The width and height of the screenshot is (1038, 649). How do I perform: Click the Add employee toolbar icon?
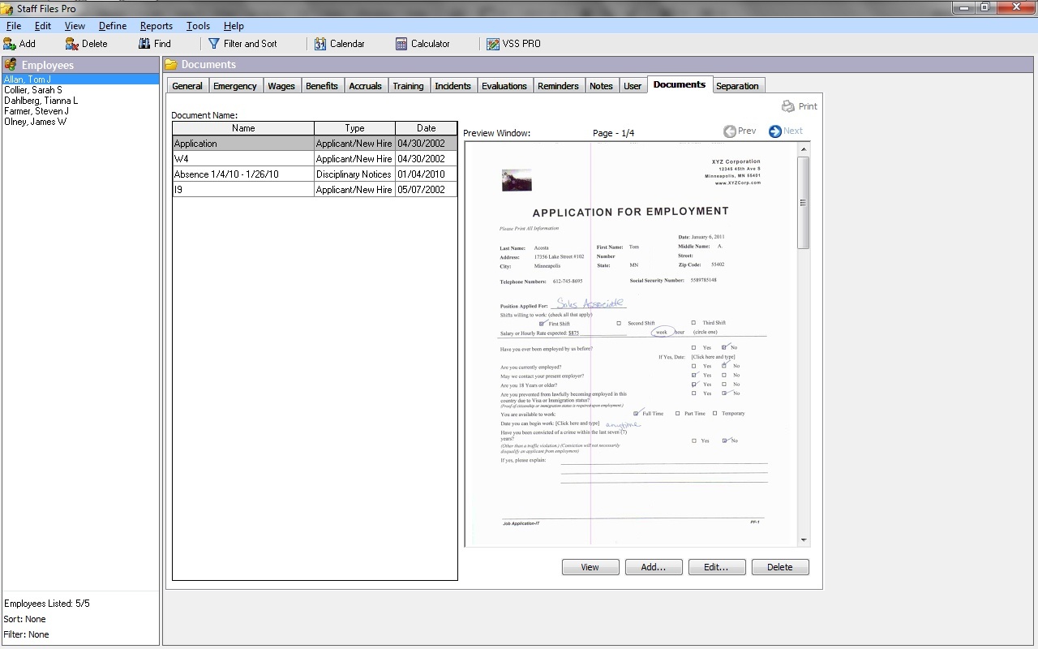10,44
